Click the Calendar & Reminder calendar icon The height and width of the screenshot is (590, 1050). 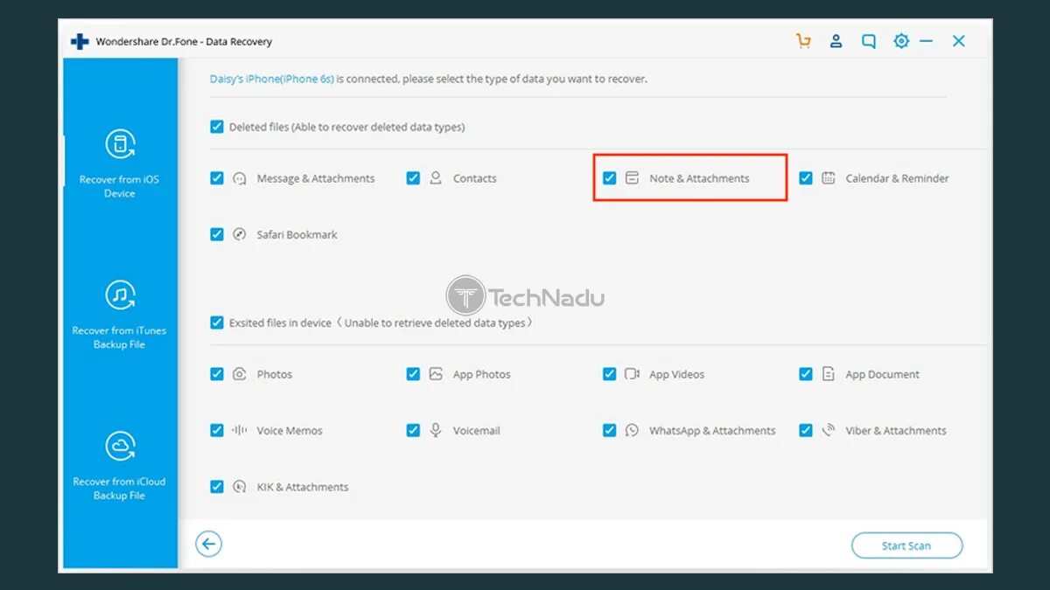(828, 178)
